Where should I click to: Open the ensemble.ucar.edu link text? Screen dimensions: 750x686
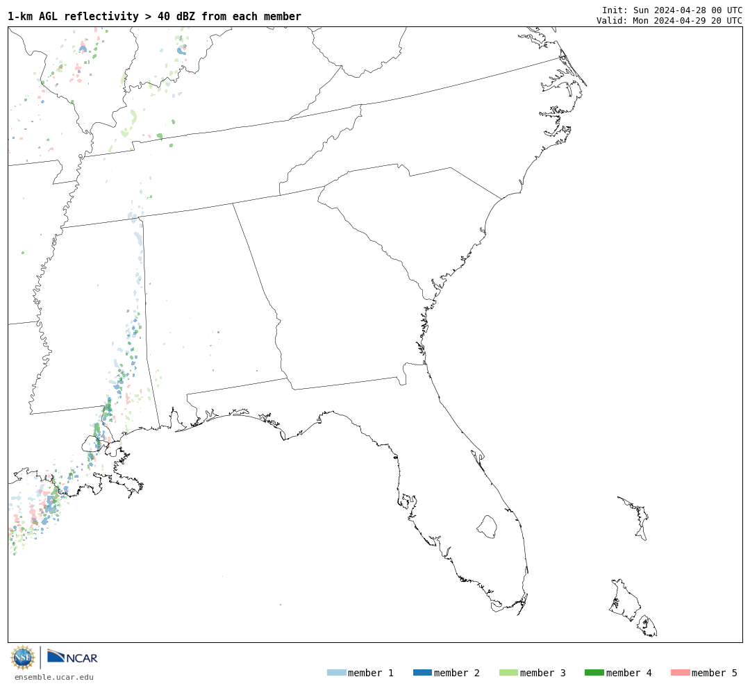(54, 677)
